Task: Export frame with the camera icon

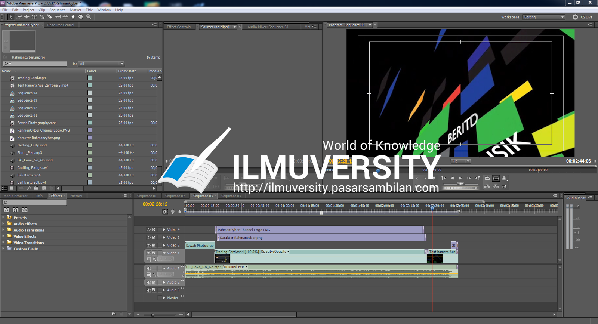Action: point(504,187)
